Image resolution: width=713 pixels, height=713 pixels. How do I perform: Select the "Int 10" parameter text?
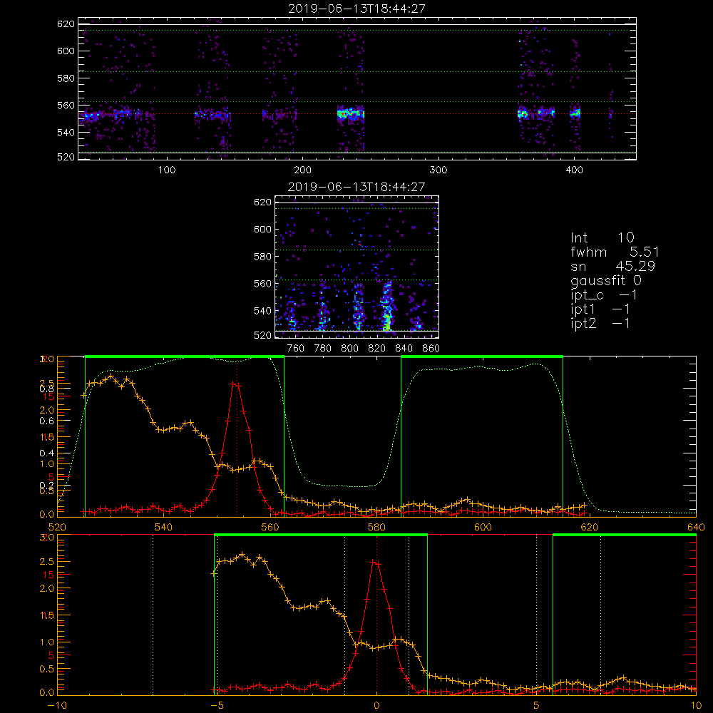[x=602, y=237]
